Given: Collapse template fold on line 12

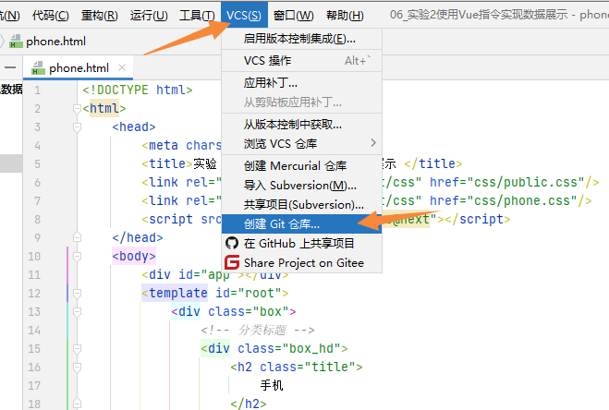Looking at the screenshot, I should (77, 293).
